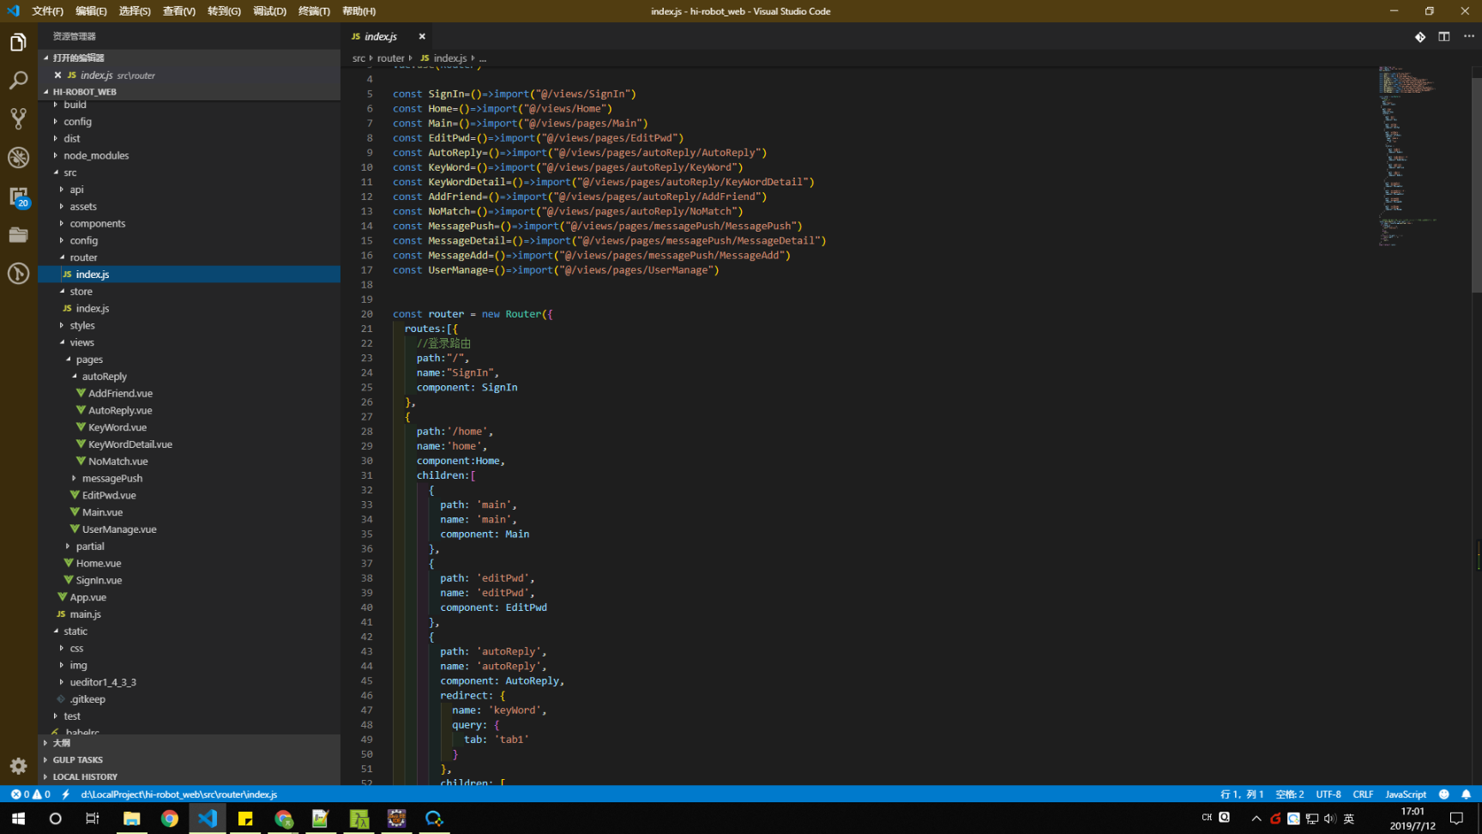The height and width of the screenshot is (834, 1482).
Task: Expand the 大纲 outline panel
Action: (x=189, y=743)
